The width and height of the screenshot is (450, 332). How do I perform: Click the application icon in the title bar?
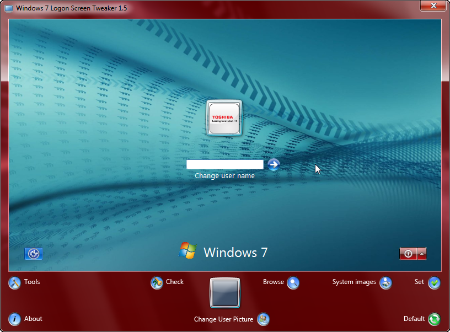pyautogui.click(x=8, y=8)
